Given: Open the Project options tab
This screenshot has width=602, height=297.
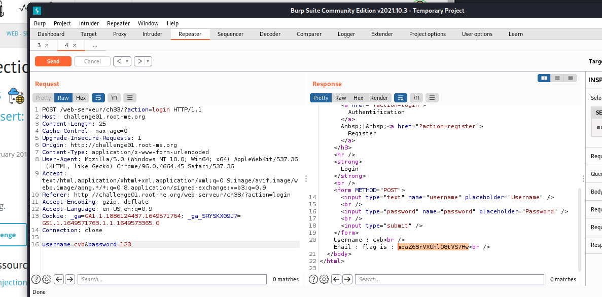Looking at the screenshot, I should coord(428,34).
